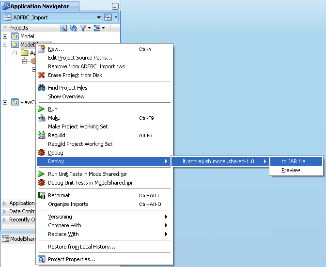This screenshot has height=267, width=326.
Task: Open the Application Menu dropdown arrow
Action: [x=116, y=17]
